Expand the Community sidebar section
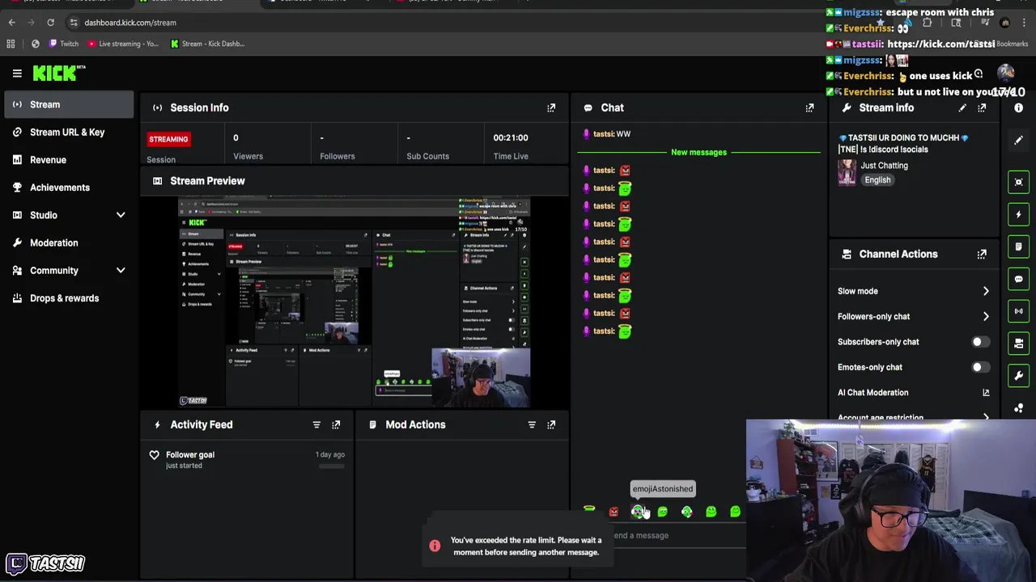1036x582 pixels. 121,271
